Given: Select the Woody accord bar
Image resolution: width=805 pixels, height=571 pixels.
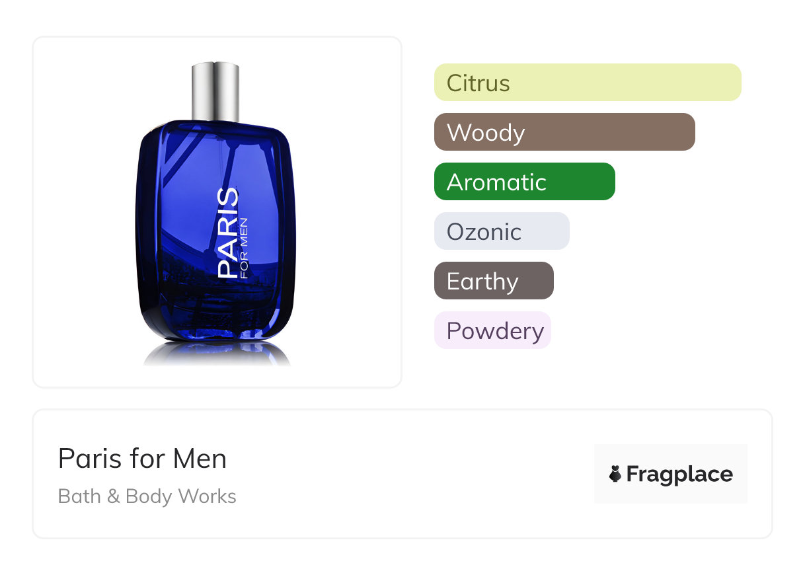Looking at the screenshot, I should 564,132.
